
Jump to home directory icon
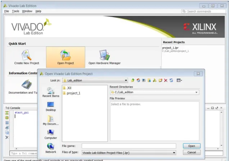[x=138, y=80]
